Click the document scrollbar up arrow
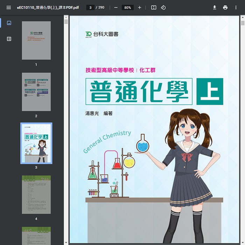245x245 pixels. tap(243, 18)
